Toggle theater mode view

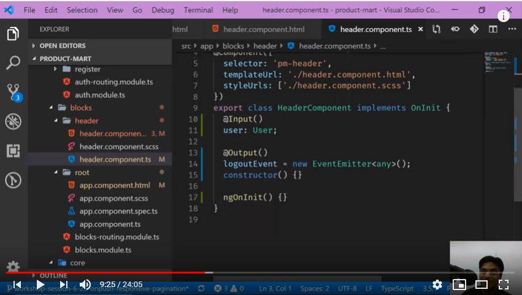[482, 285]
